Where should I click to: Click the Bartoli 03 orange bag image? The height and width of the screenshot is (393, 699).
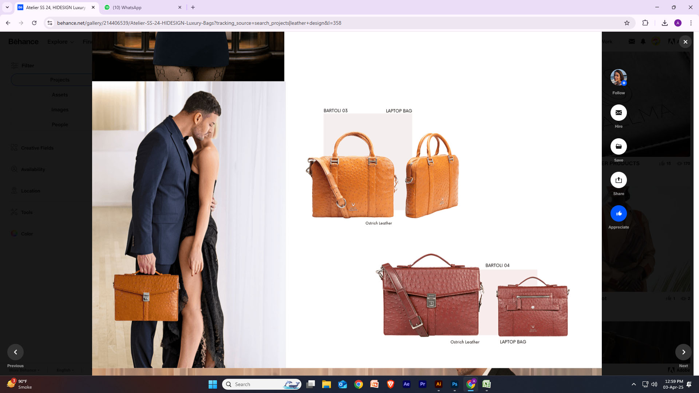[351, 176]
